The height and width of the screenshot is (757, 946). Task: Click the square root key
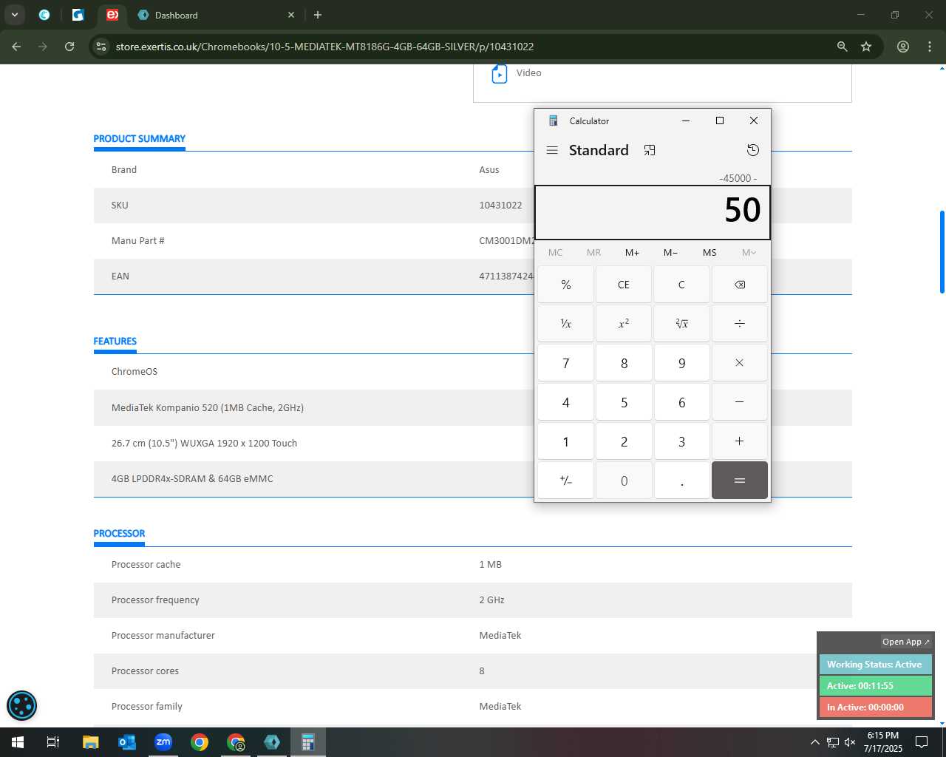(x=681, y=324)
